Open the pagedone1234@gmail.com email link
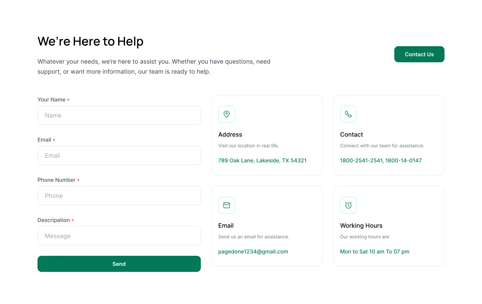Screen dimensions: 482x304 [253, 251]
